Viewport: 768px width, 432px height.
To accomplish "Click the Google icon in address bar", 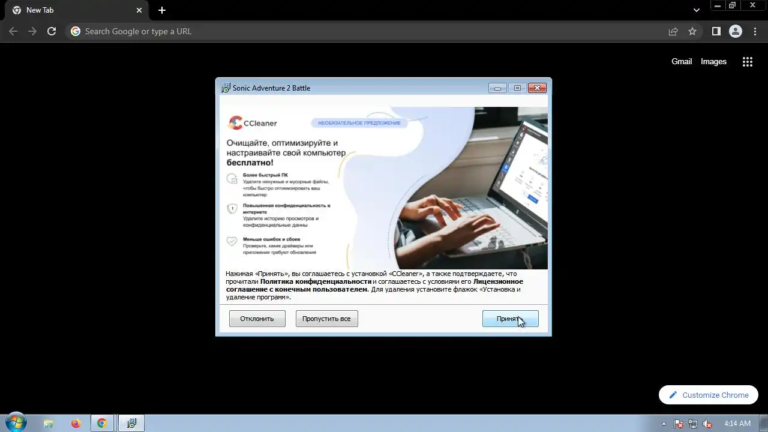I will coord(76,31).
